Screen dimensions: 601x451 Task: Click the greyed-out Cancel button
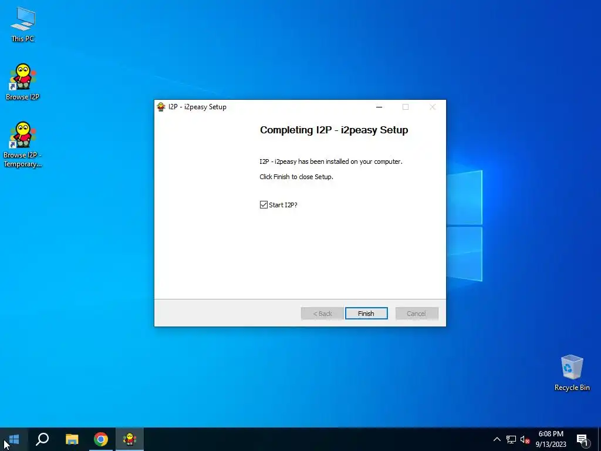417,314
